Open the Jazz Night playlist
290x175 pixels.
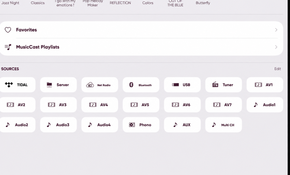[10, 3]
